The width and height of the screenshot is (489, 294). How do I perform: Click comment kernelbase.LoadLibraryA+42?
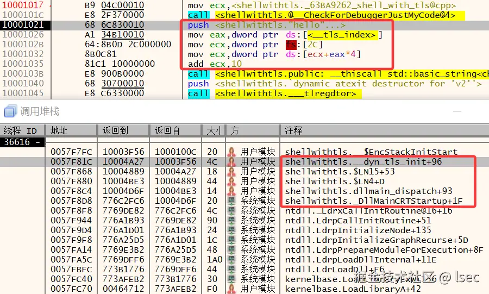[353, 289]
